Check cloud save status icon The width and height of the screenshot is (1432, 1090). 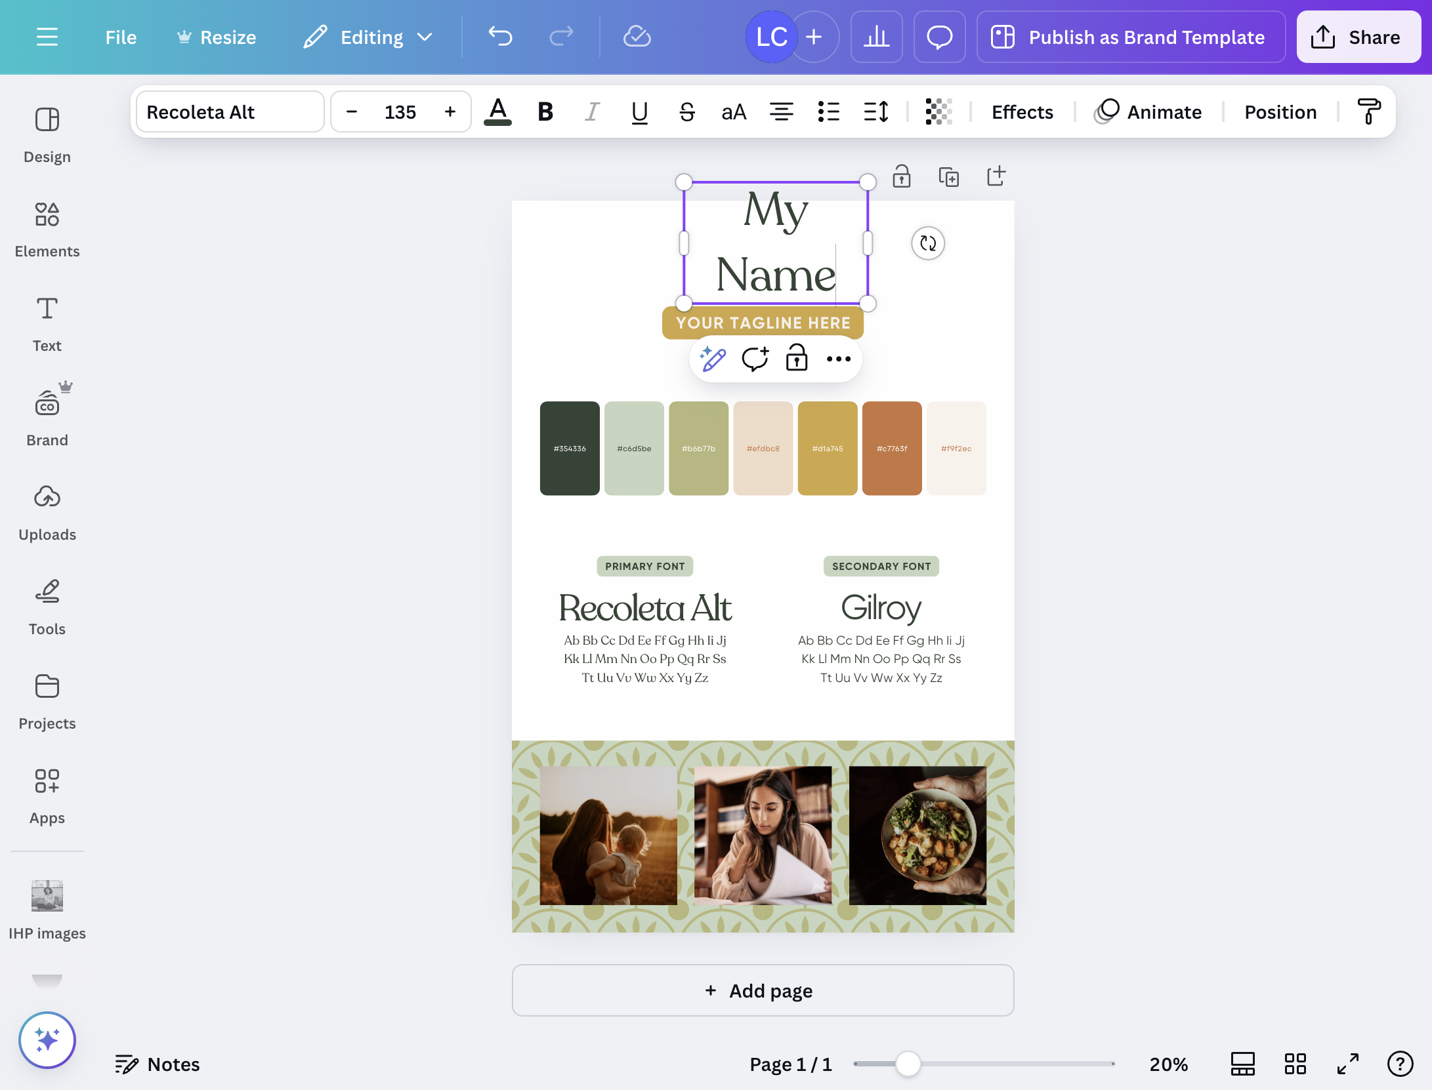pyautogui.click(x=637, y=37)
